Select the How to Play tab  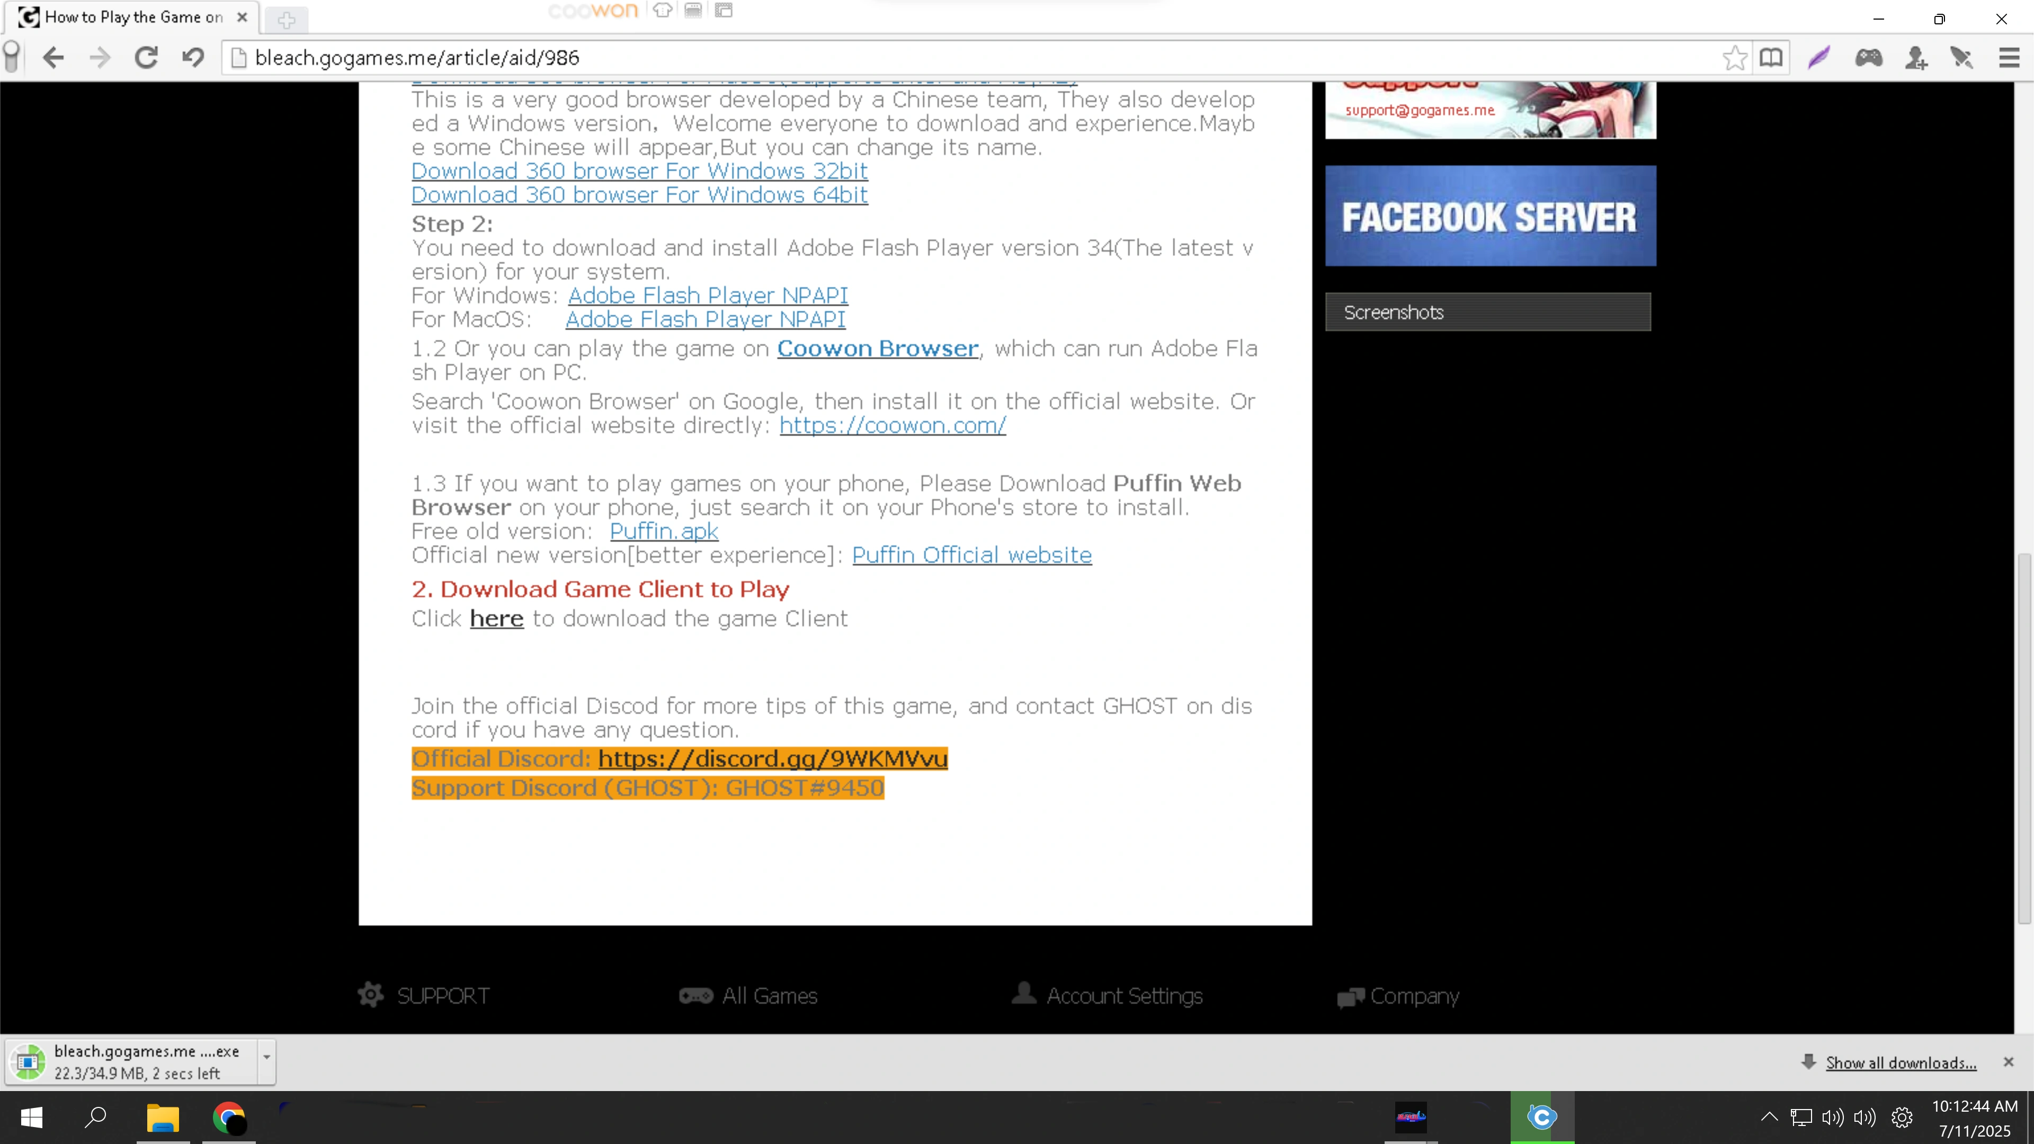[x=132, y=17]
